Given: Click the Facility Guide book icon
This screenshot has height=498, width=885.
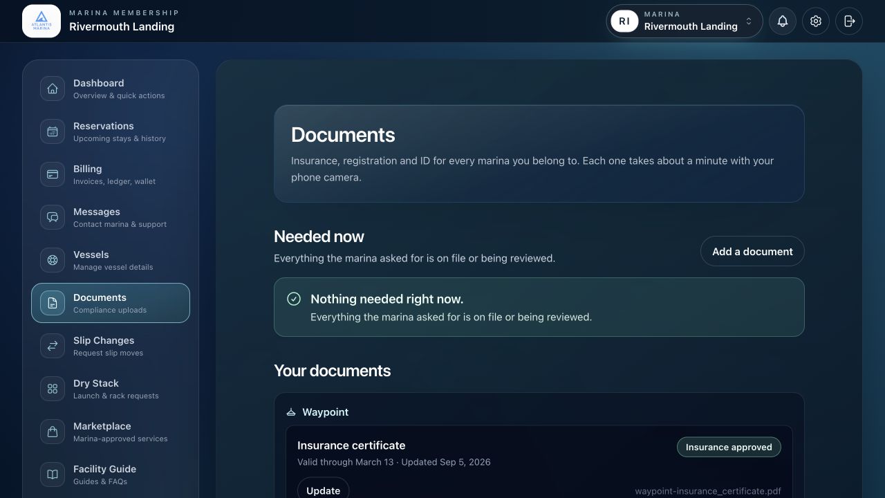Looking at the screenshot, I should point(53,474).
